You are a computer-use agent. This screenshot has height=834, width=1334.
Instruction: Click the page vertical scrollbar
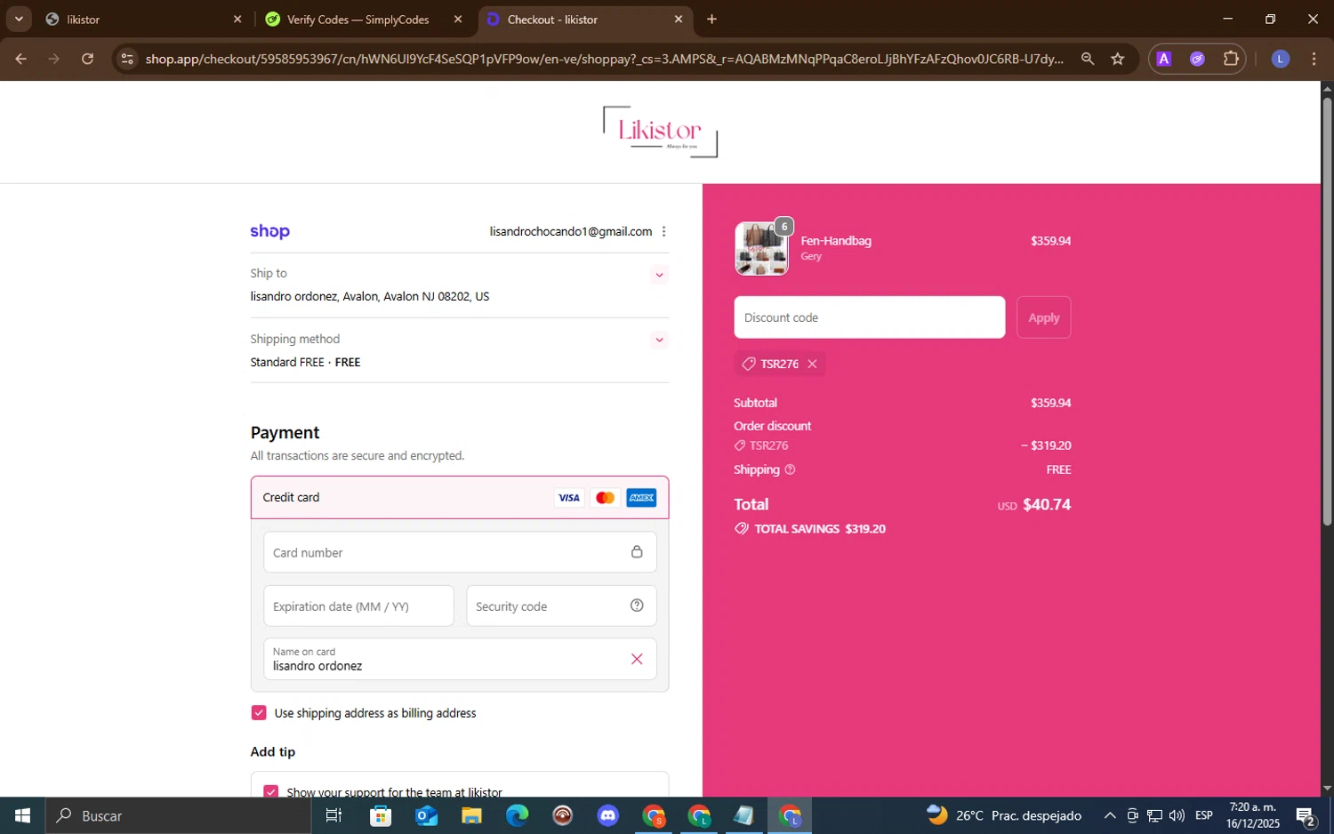click(x=1327, y=311)
